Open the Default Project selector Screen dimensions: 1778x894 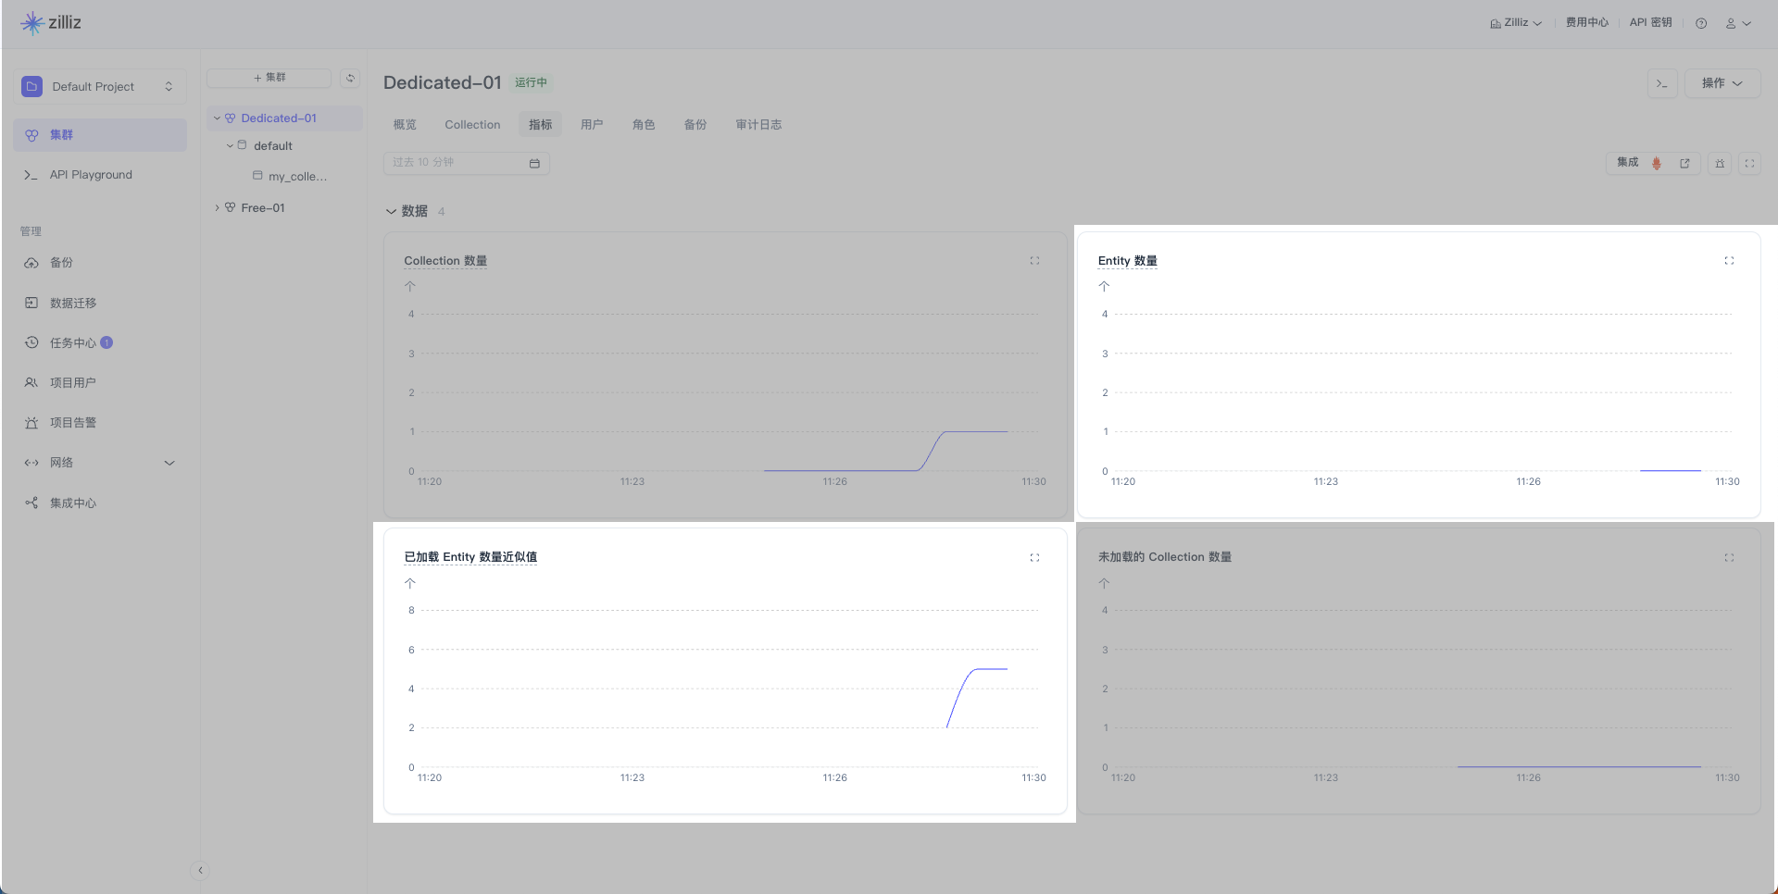[100, 87]
